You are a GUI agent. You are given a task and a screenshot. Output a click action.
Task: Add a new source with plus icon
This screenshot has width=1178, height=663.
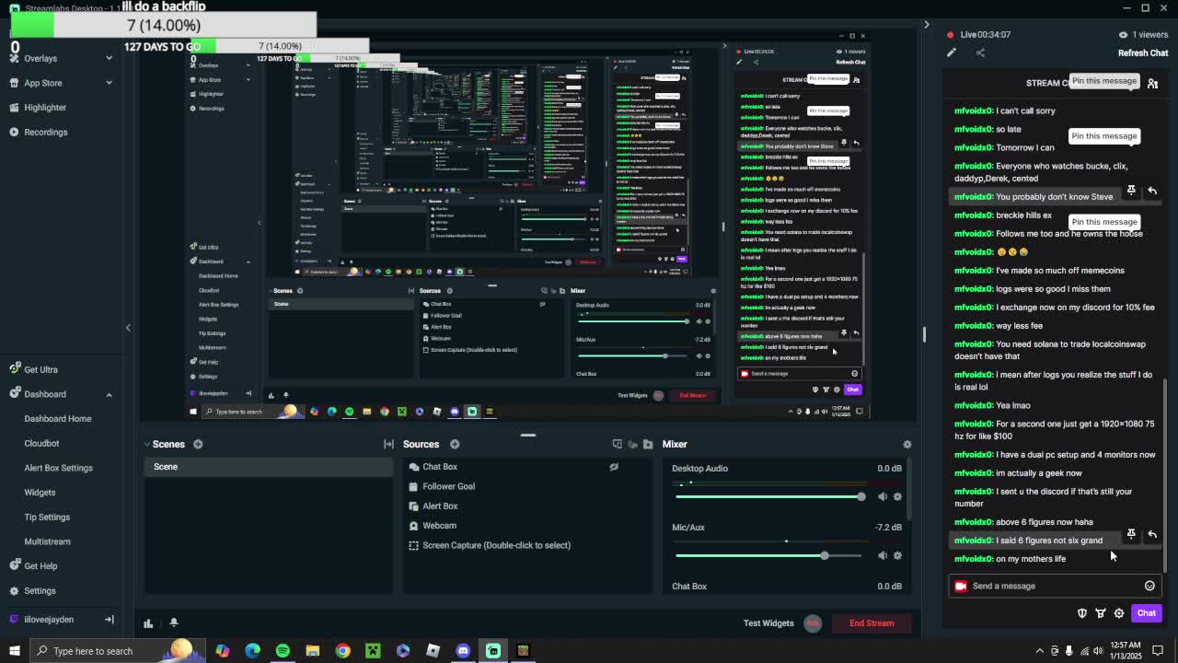[455, 444]
